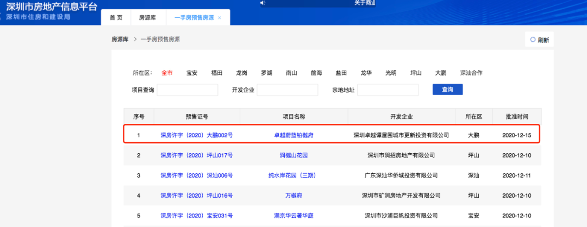Click the 刷新 refresh icon button
The image size is (587, 227).
539,40
